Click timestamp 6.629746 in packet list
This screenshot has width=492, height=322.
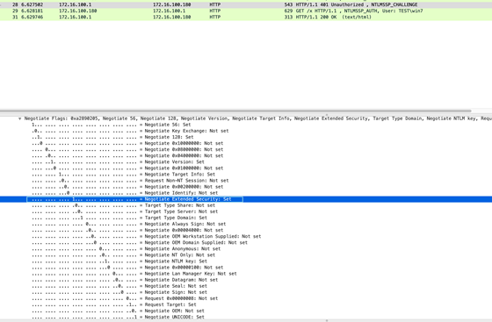[32, 18]
